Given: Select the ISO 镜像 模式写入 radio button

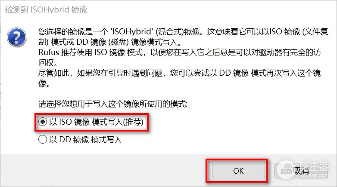Looking at the screenshot, I should click(43, 122).
